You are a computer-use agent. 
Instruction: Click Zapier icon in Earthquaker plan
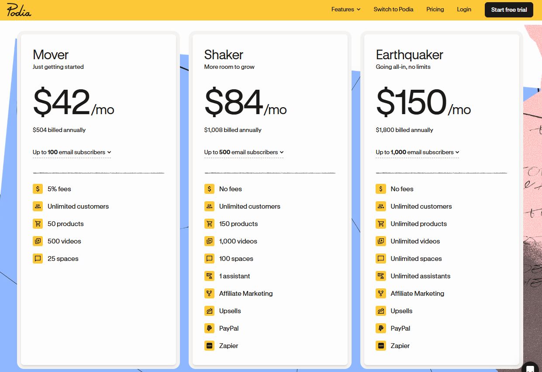pos(381,346)
